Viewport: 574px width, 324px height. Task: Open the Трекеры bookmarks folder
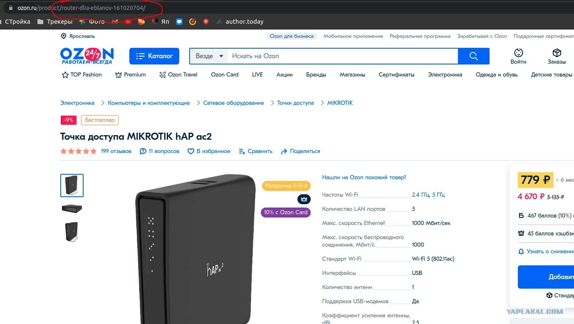pos(54,22)
